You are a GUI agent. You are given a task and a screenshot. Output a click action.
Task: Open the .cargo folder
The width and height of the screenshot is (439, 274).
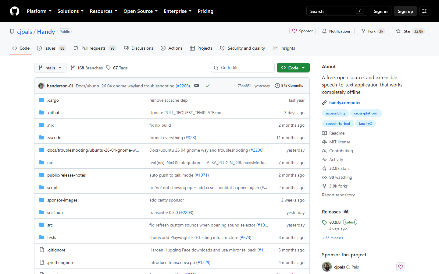point(53,100)
